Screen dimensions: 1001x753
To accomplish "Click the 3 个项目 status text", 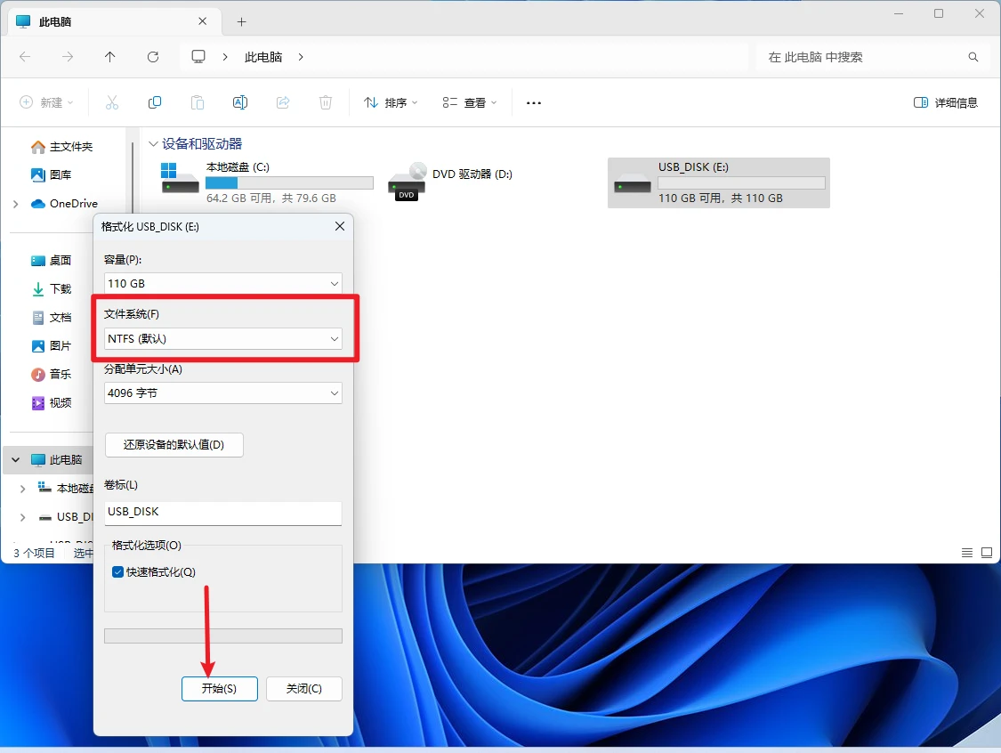I will (x=34, y=553).
